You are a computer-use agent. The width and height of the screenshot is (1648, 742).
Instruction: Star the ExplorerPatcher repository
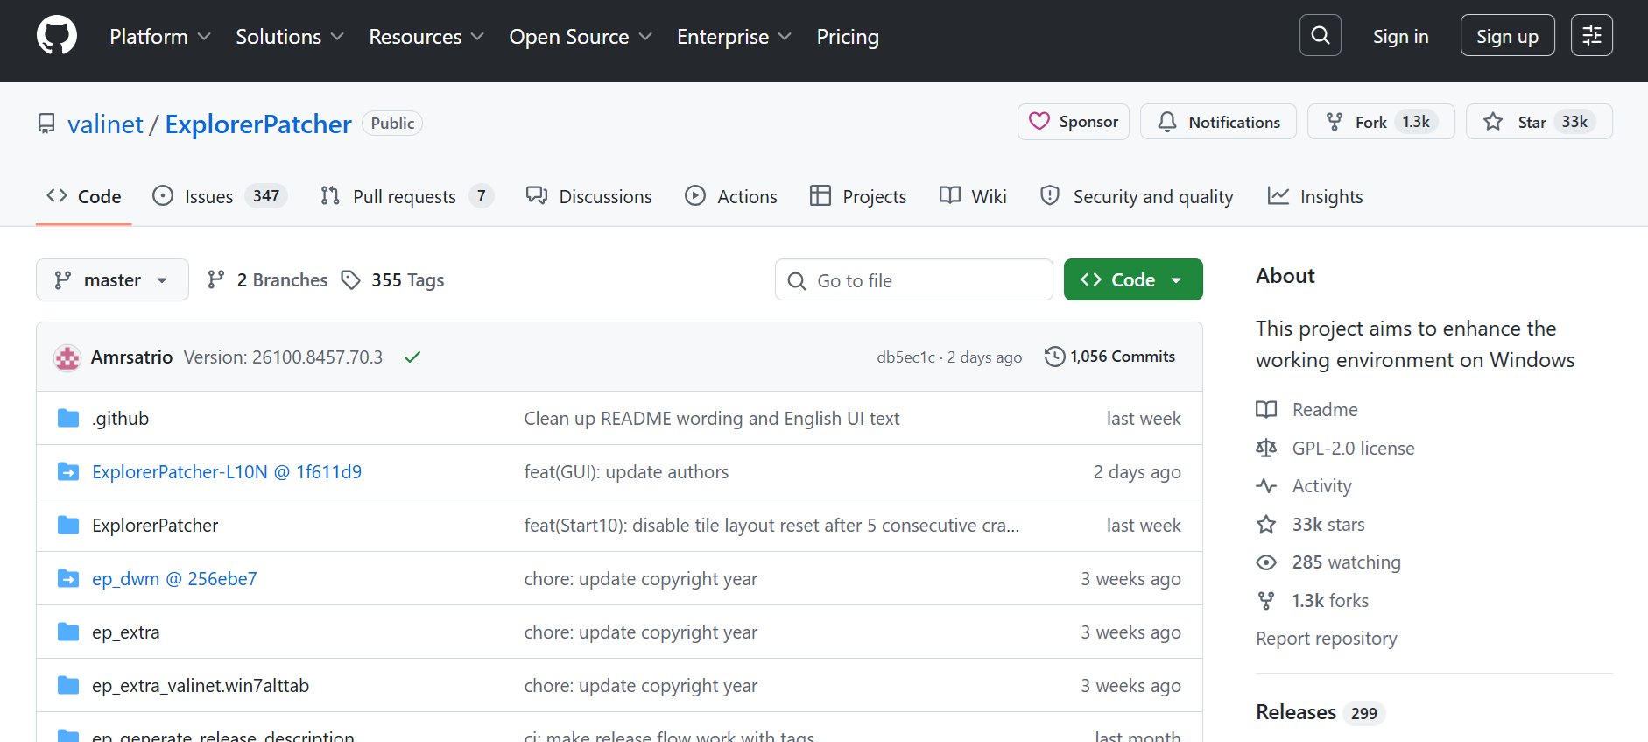pos(1539,122)
